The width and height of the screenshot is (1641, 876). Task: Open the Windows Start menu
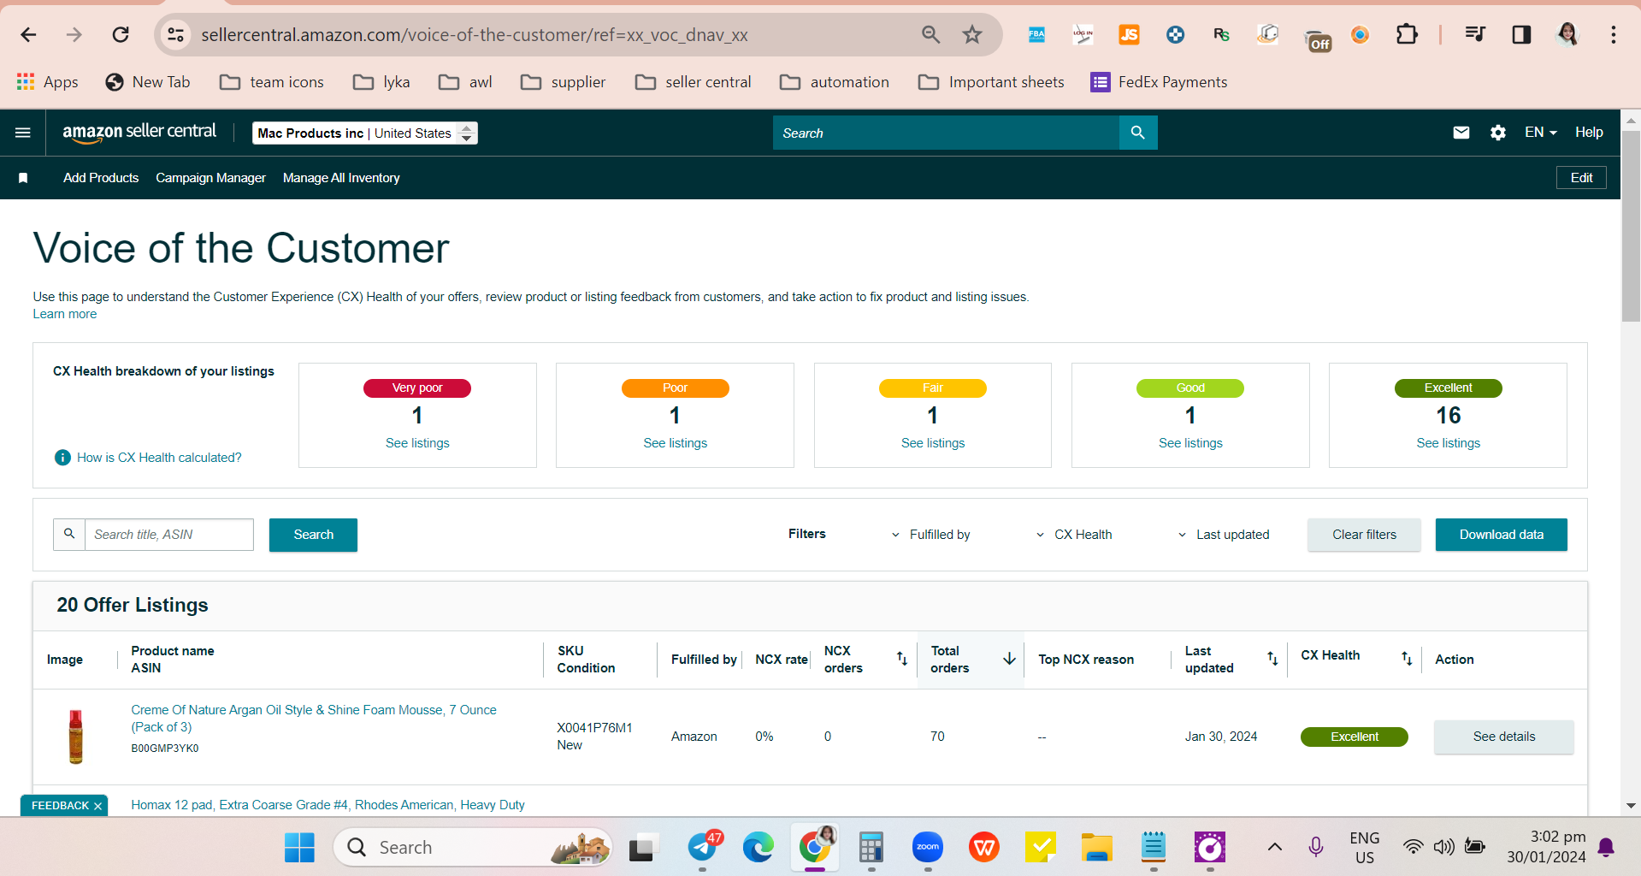(x=299, y=848)
